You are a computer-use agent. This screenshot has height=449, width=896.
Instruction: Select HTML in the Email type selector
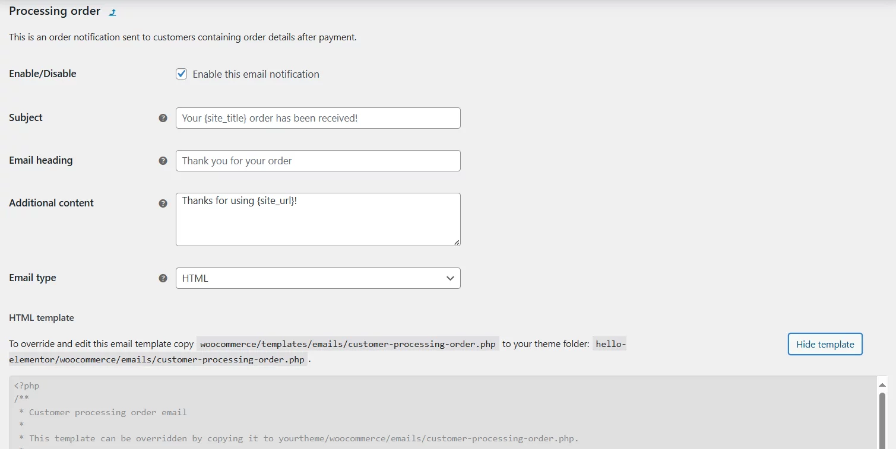pyautogui.click(x=318, y=278)
